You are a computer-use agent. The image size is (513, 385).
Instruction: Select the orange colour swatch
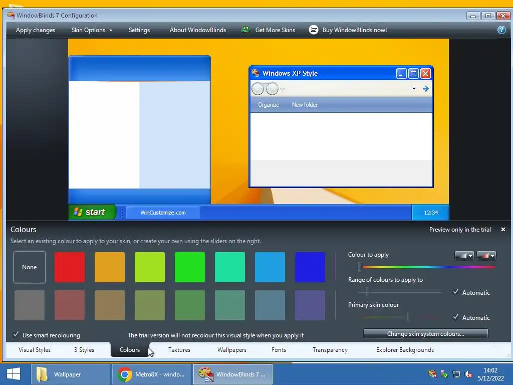coord(110,267)
